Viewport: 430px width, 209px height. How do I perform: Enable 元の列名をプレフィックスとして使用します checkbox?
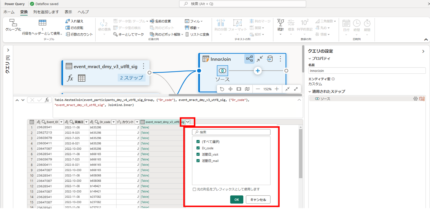194,189
